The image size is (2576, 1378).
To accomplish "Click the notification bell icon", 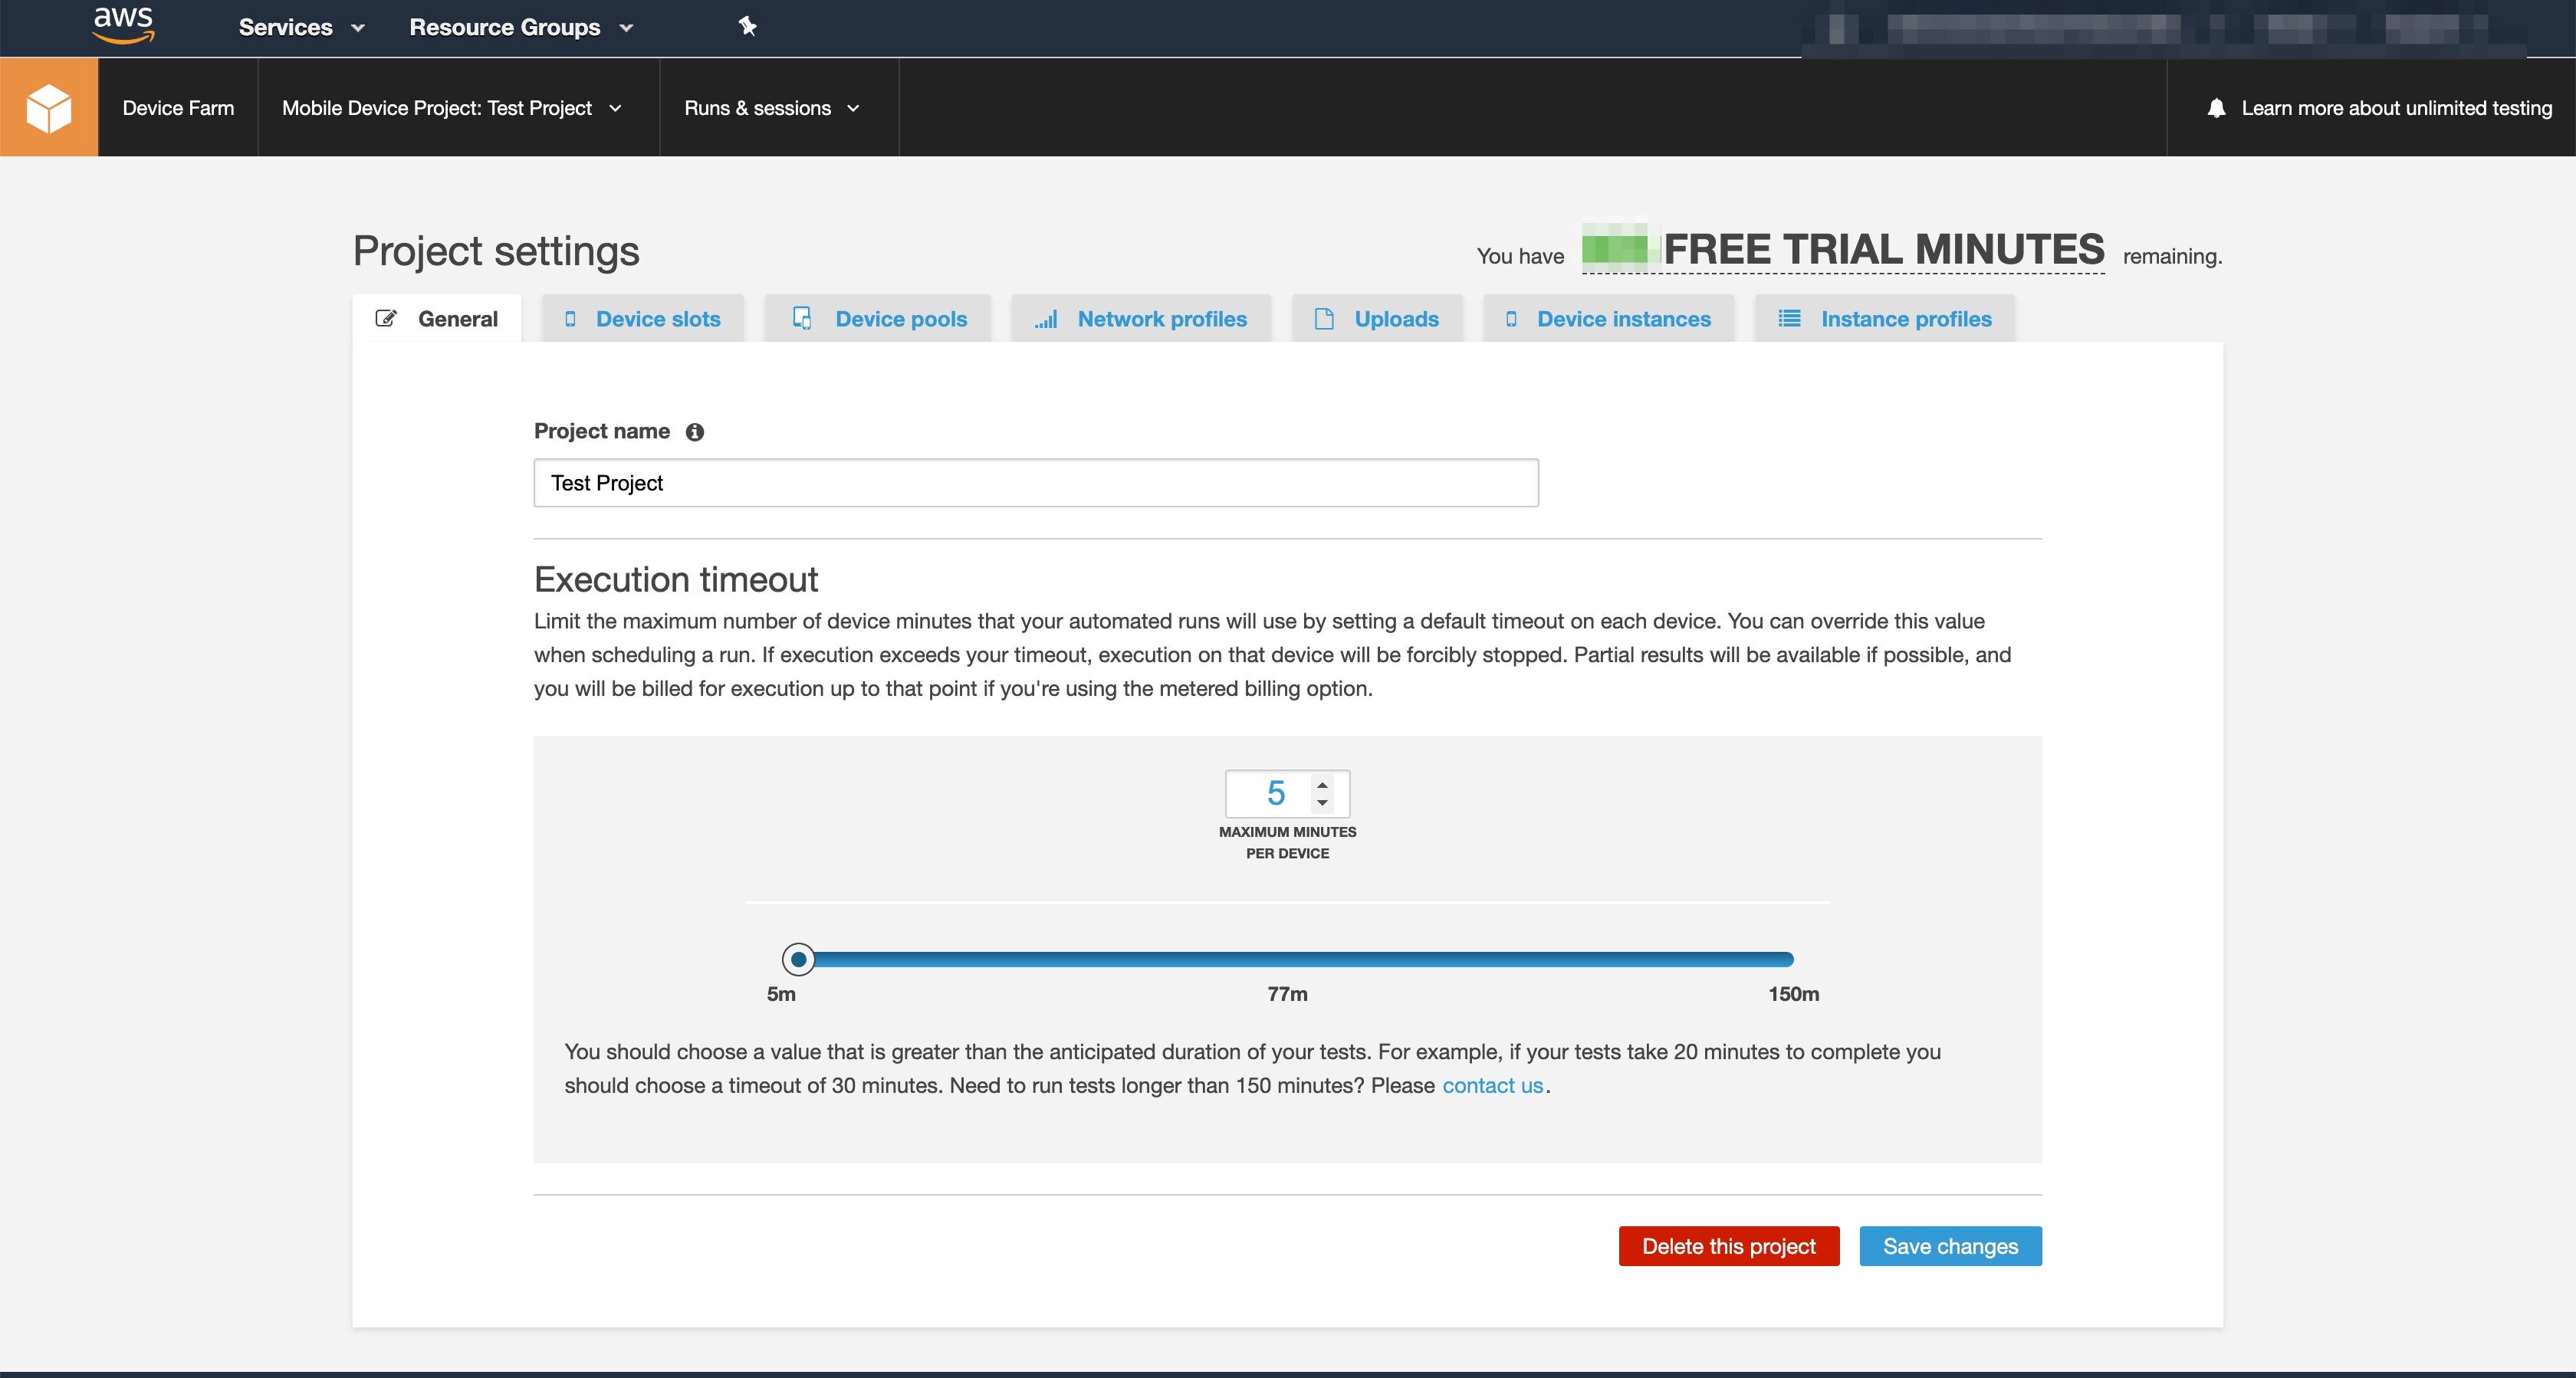I will coord(2216,108).
